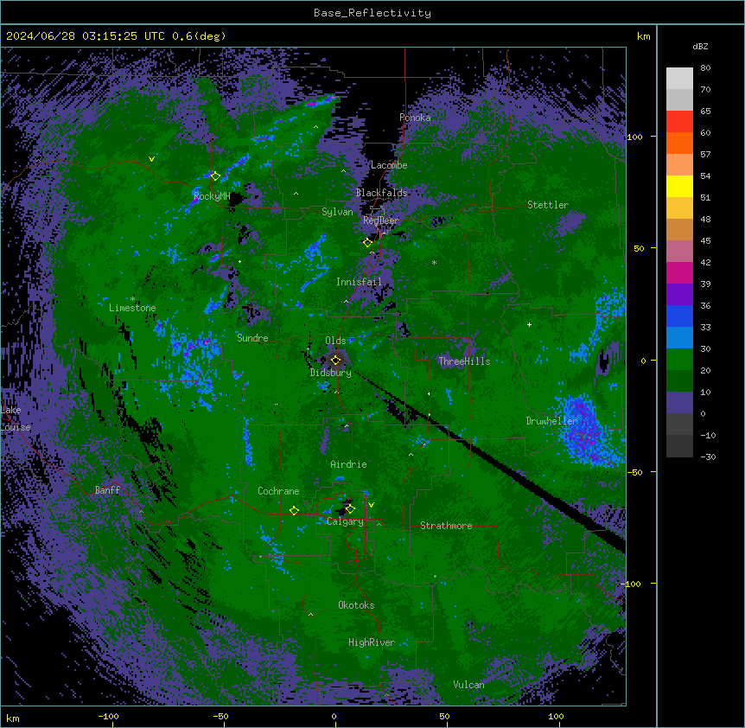Click the asterisk marker above Limestone label
The width and height of the screenshot is (745, 728).
132,299
